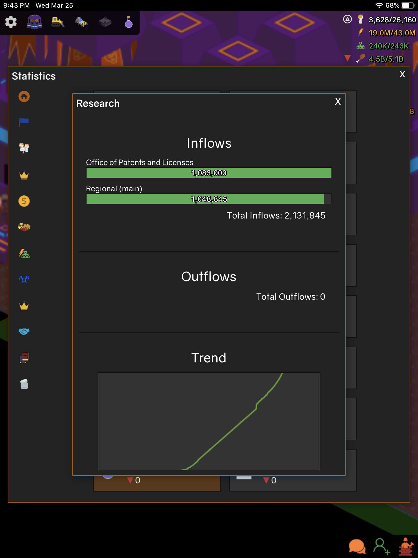Screen dimensions: 418x558
Task: Select the Regional (main) inflow bar
Action: coord(209,199)
